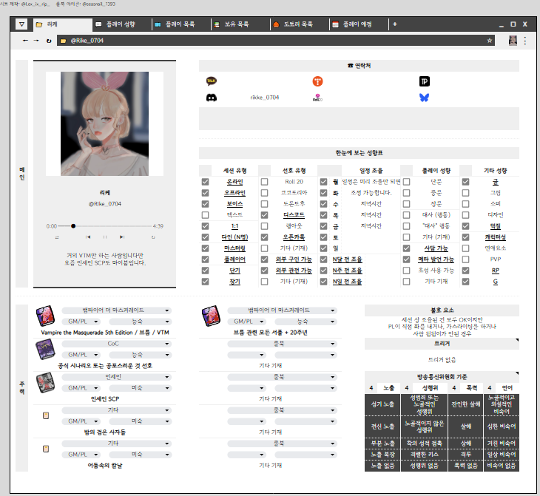
Task: Open the 기타 dropdown above 밤의 검은 사자들
Action: pos(116,410)
